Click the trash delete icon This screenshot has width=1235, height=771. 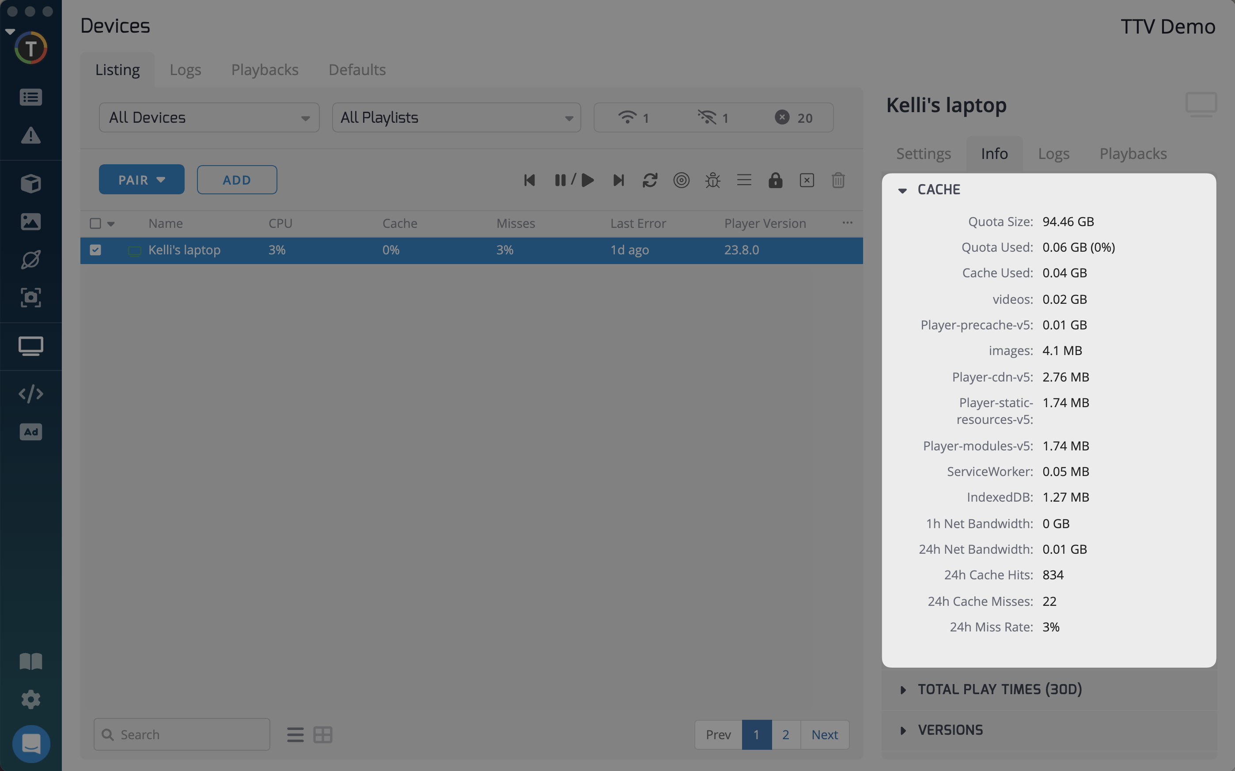pyautogui.click(x=838, y=180)
